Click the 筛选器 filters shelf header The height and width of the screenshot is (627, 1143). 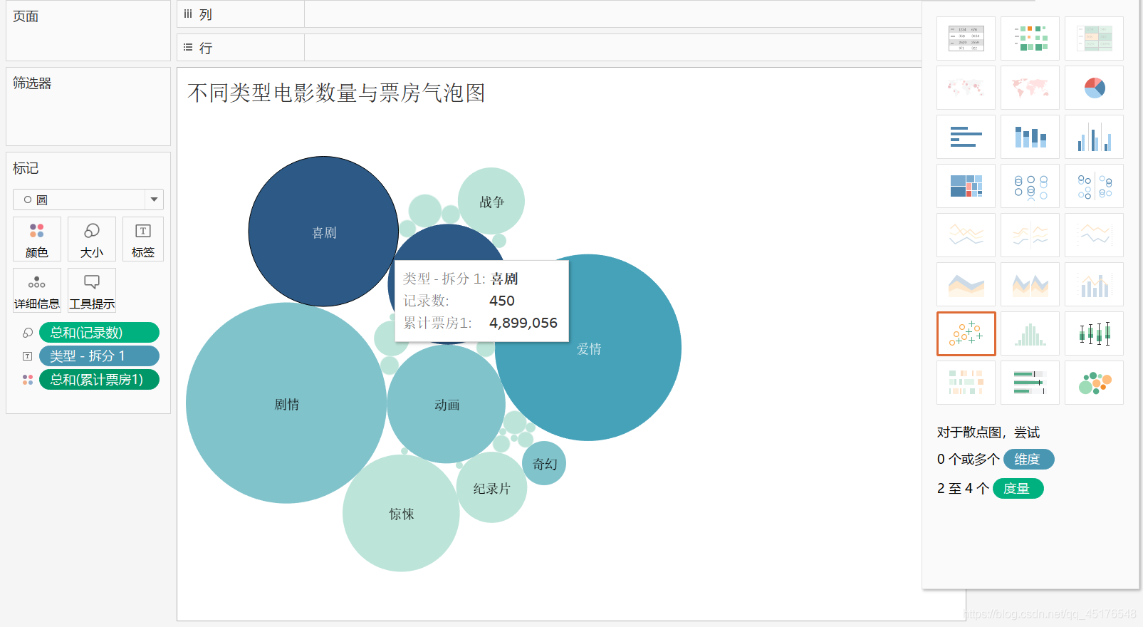tap(32, 83)
